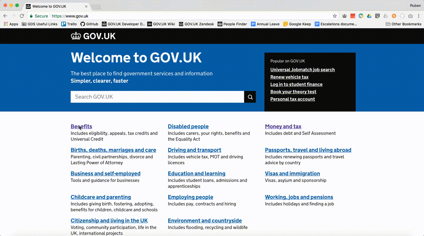The image size is (424, 236).
Task: Open the Driving and transport link
Action: 195,150
